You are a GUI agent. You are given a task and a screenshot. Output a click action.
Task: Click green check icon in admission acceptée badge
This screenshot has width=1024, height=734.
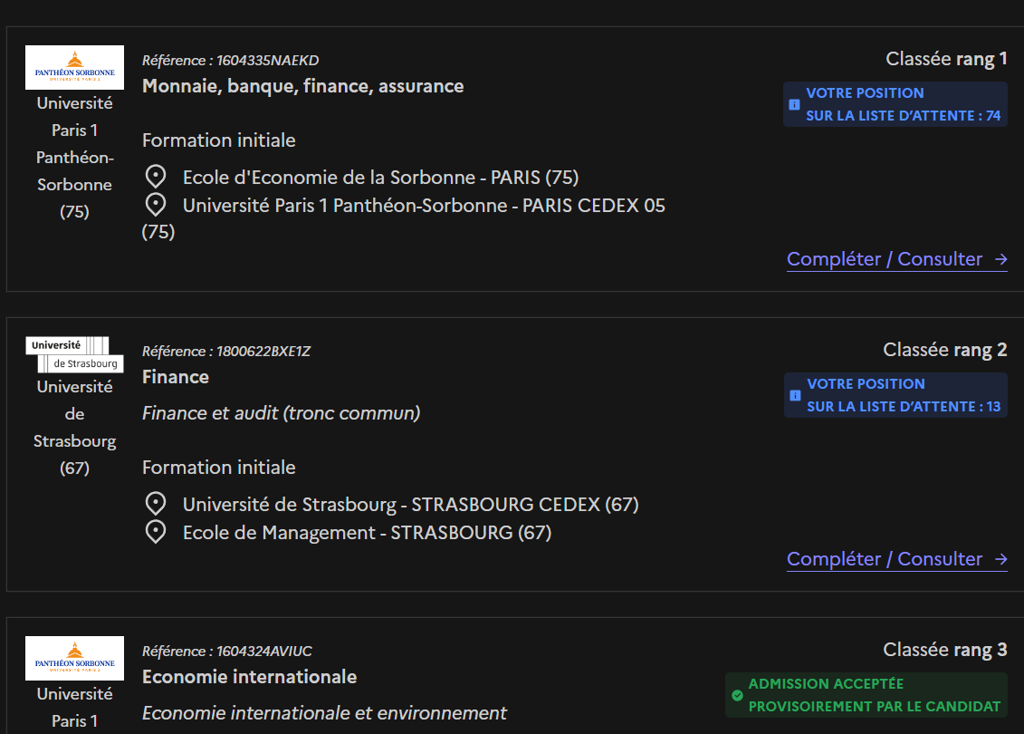737,695
